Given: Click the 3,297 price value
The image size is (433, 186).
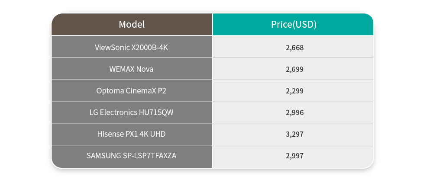Looking at the screenshot, I should 294,135.
